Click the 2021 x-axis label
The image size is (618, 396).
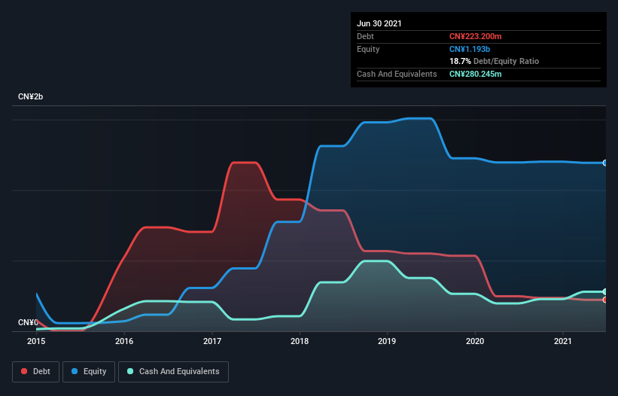click(x=563, y=341)
